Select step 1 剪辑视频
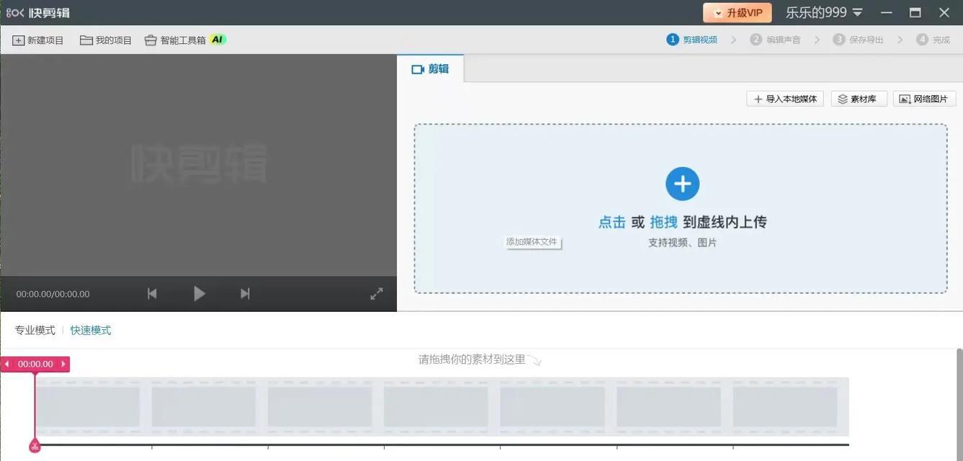Image resolution: width=963 pixels, height=461 pixels. click(691, 40)
